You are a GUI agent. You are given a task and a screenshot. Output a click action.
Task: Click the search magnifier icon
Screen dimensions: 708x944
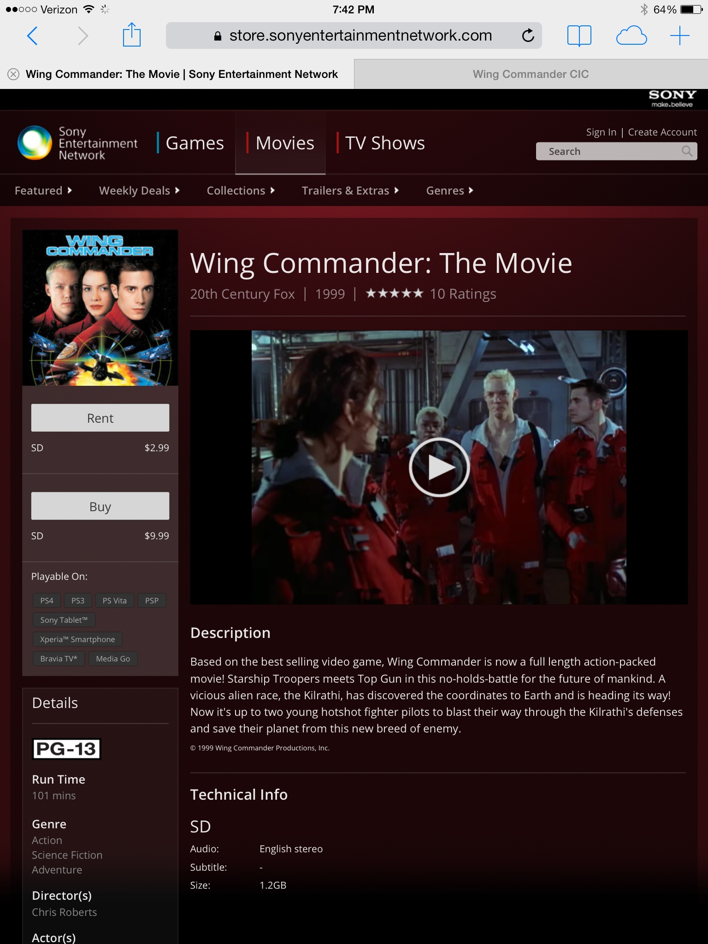[x=687, y=151]
